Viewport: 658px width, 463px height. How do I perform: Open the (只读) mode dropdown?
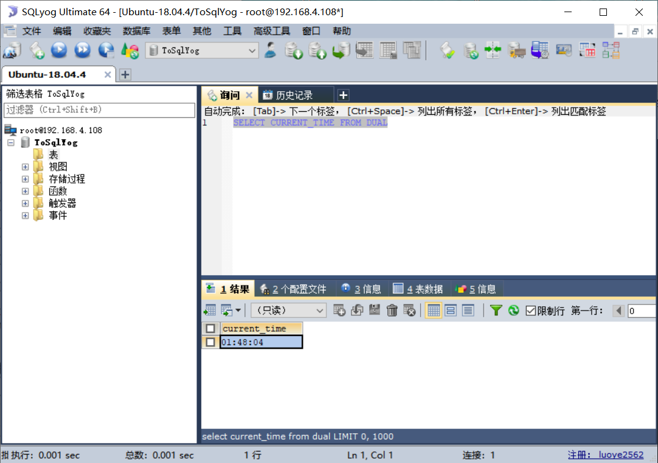tap(289, 310)
